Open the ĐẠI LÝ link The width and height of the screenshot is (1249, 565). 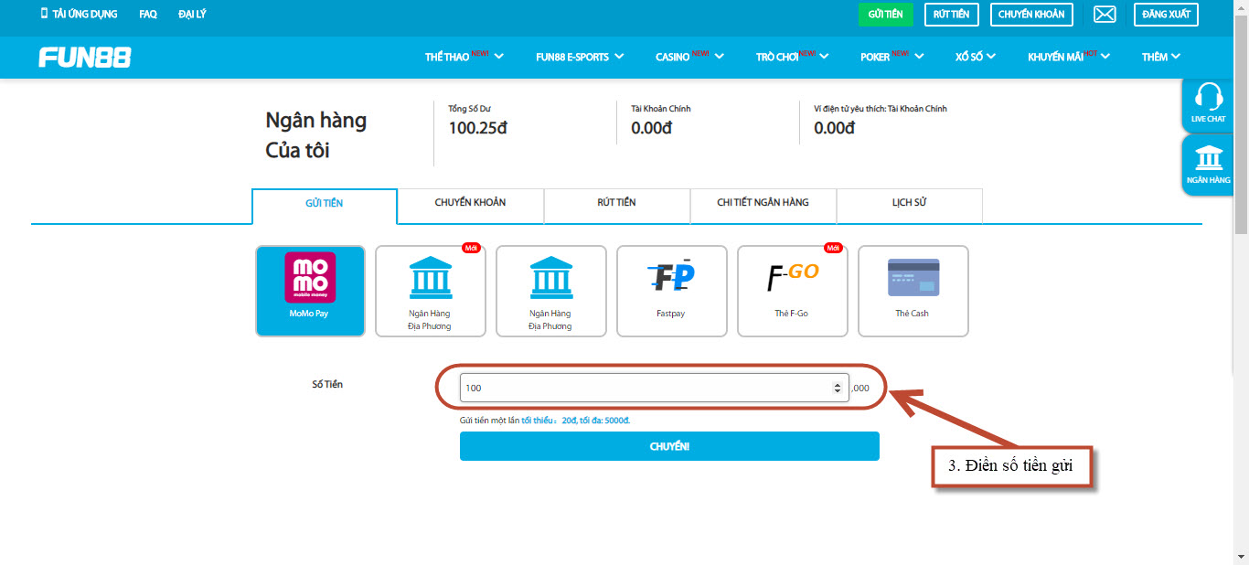[192, 15]
